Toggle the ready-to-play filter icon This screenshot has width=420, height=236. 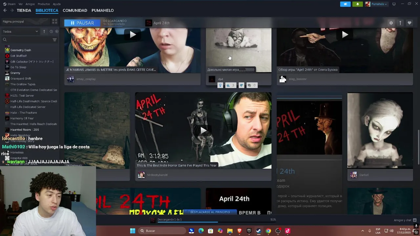57,31
